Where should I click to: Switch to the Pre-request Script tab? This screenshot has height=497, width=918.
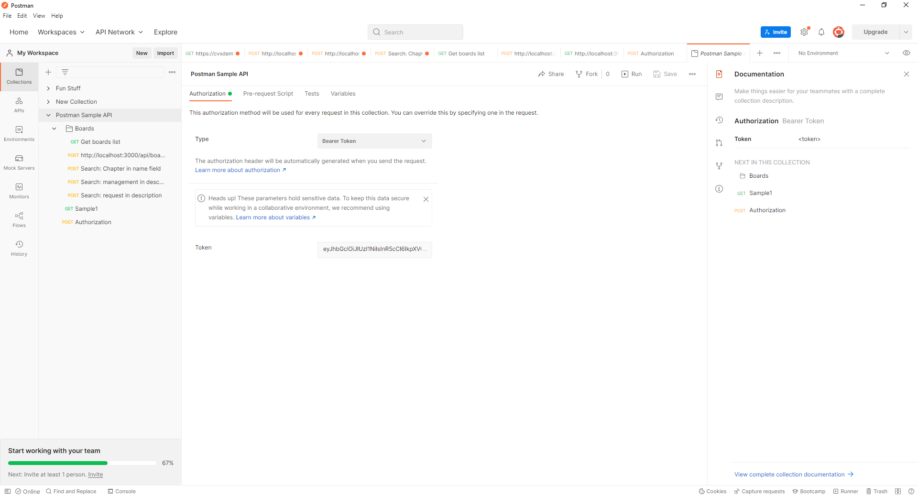pos(268,94)
